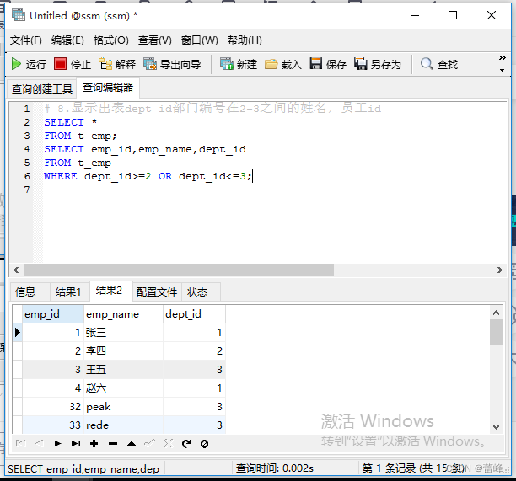The width and height of the screenshot is (516, 481).
Task: Click the 查询时间: 0.002s status text
Action: coord(275,468)
